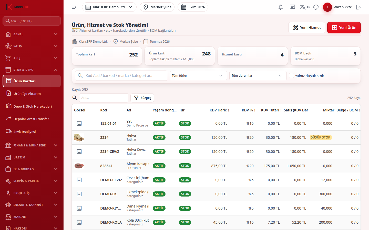Click the placeholder image icon for DEMO-KOLA

[79, 222]
